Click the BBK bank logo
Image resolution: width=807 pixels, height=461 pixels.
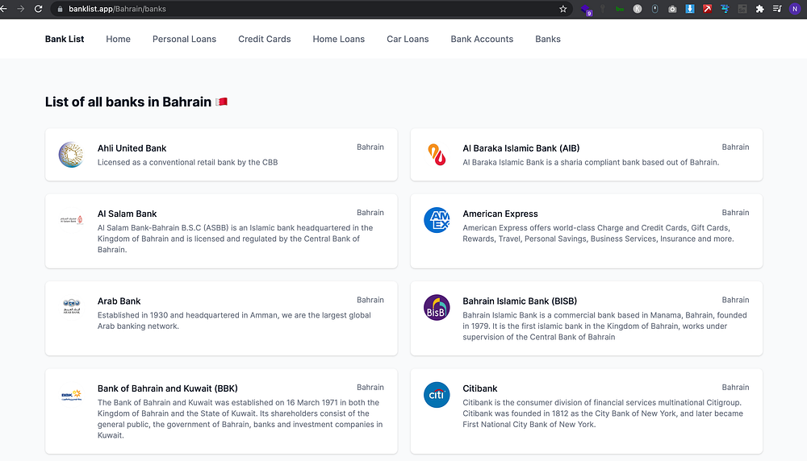tap(72, 395)
